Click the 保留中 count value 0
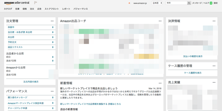 pos(53,27)
